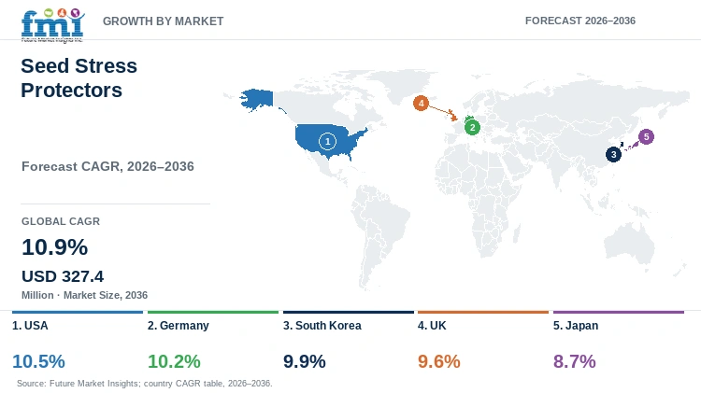Click the '3. South Korea' country label
701x393 pixels.
point(322,326)
